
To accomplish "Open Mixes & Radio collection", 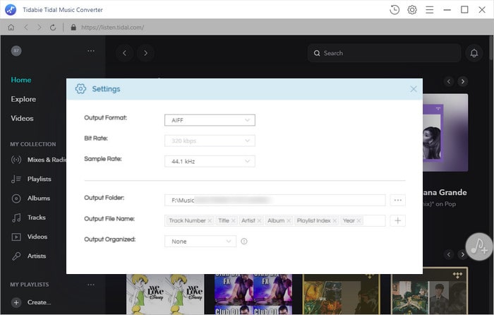I will 38,160.
